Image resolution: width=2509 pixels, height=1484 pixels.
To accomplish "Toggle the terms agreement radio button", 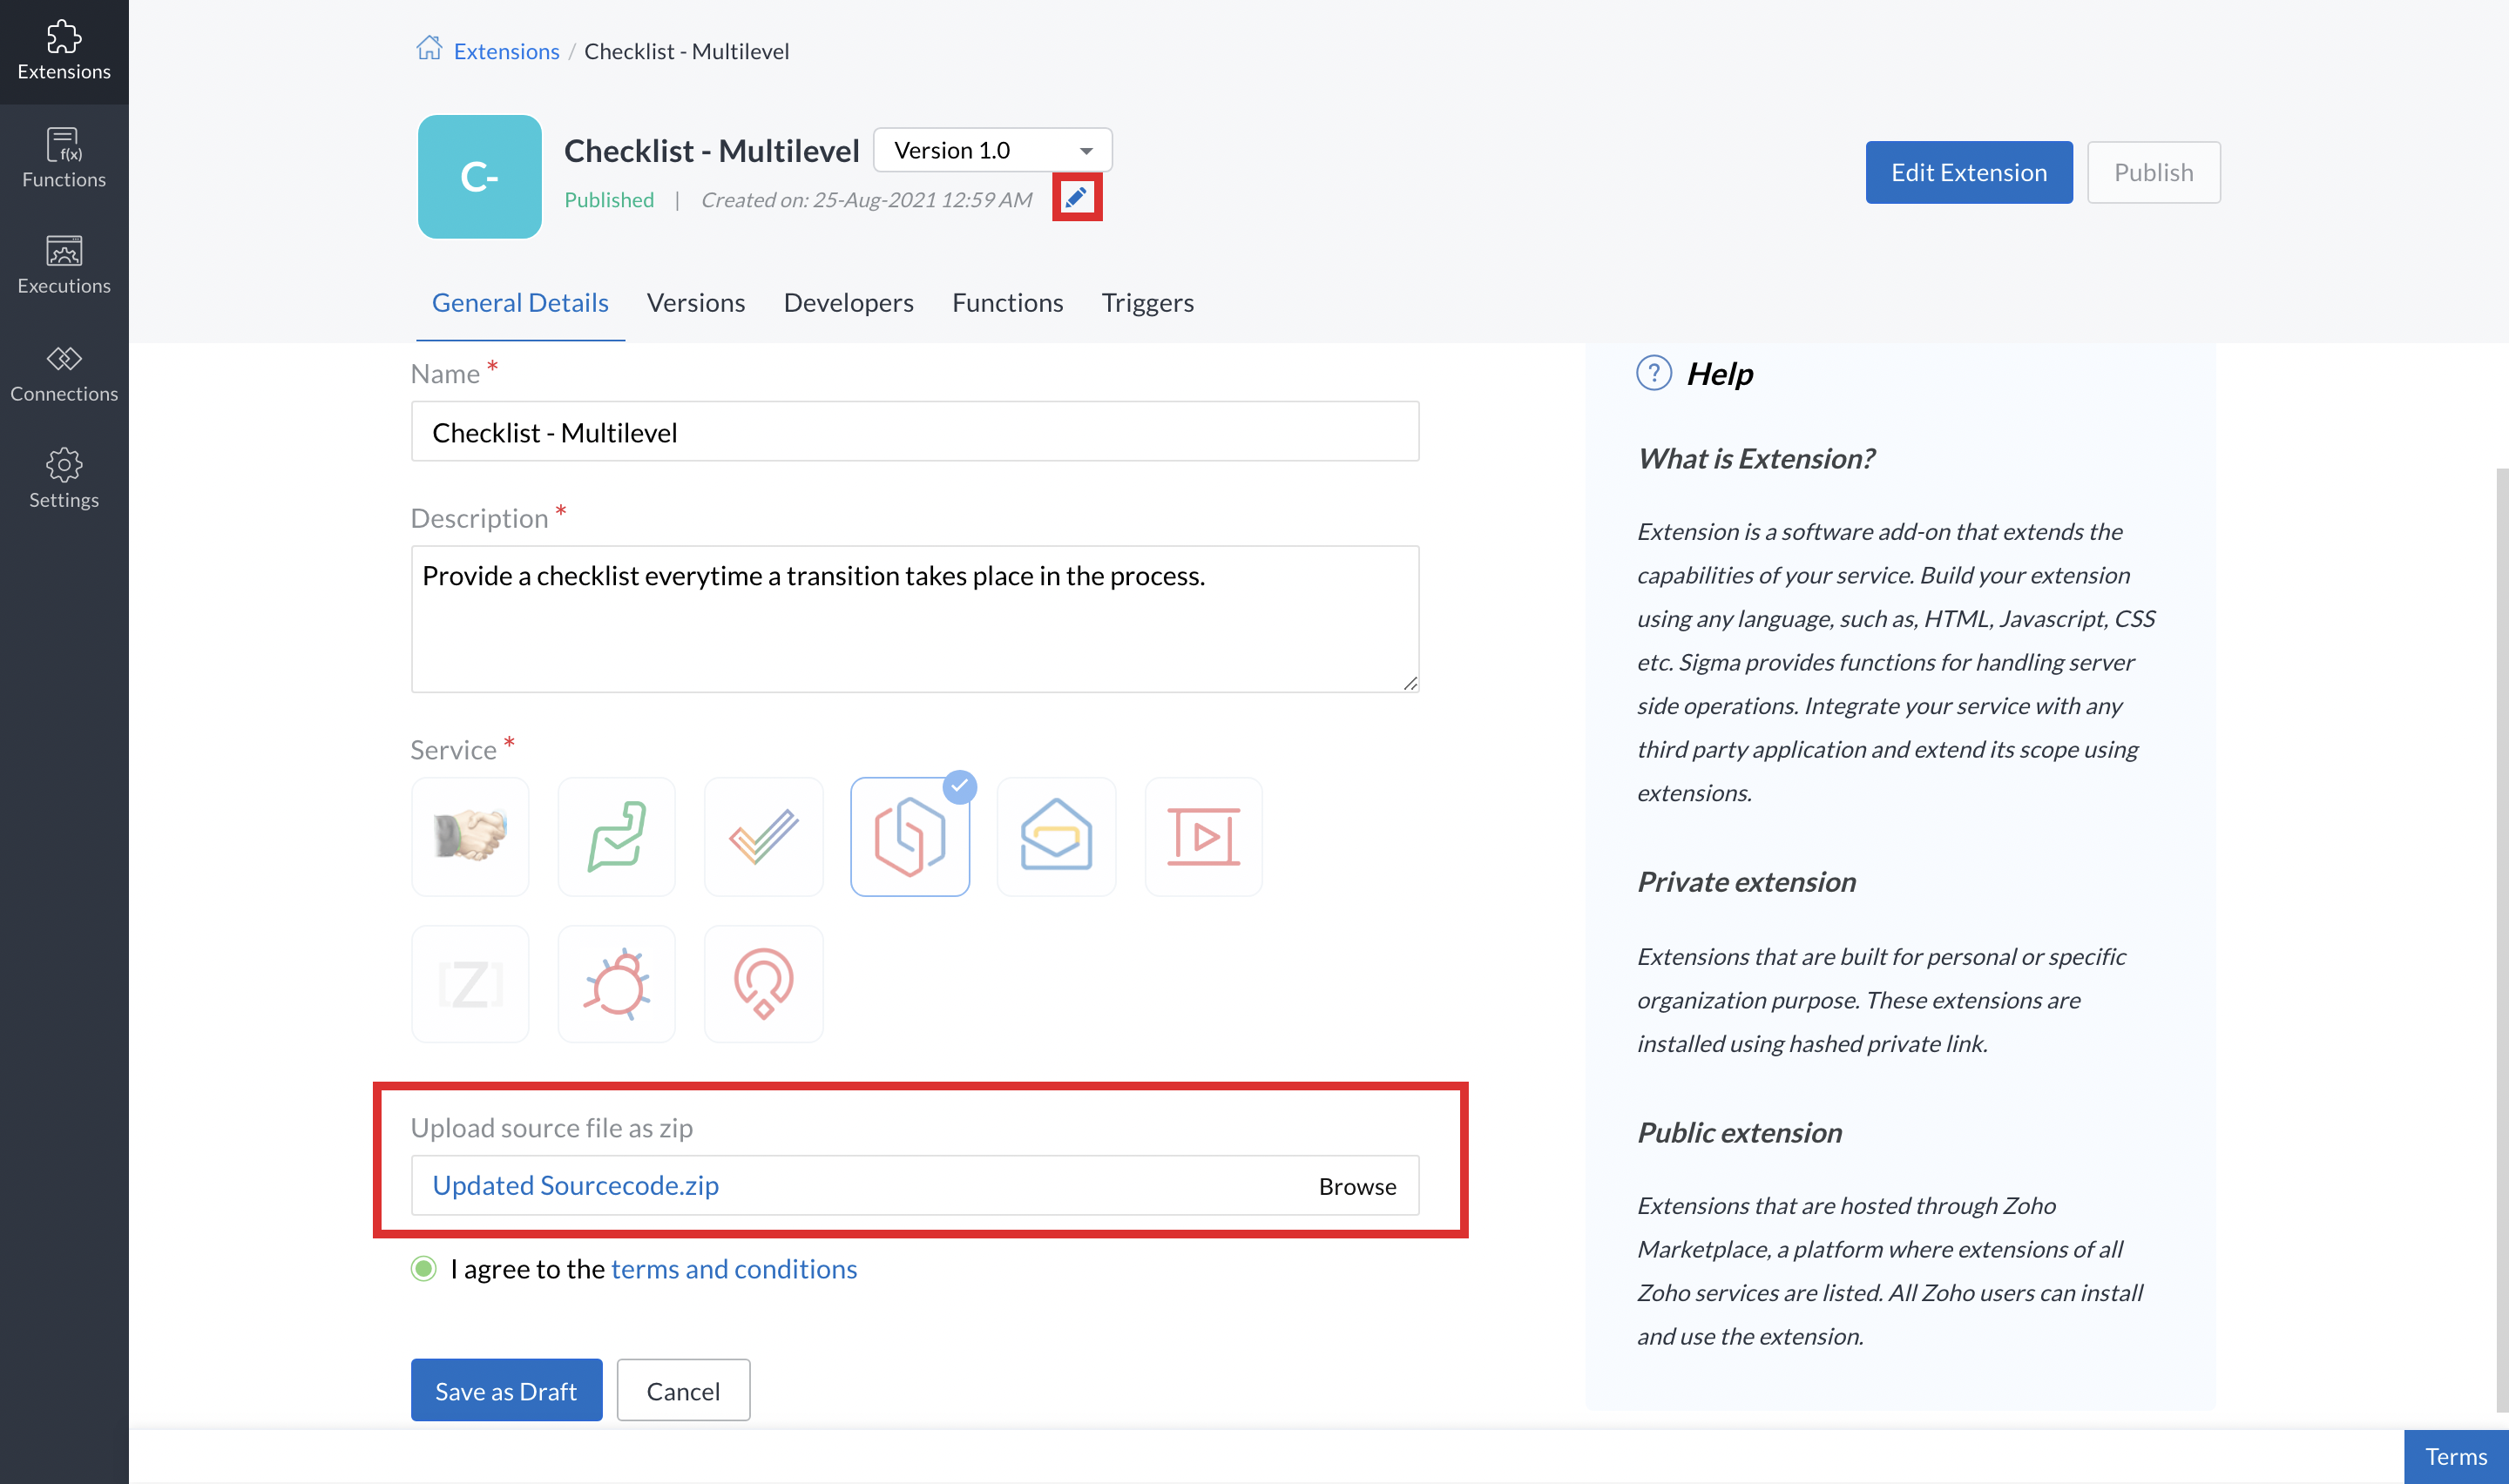I will tap(424, 1268).
